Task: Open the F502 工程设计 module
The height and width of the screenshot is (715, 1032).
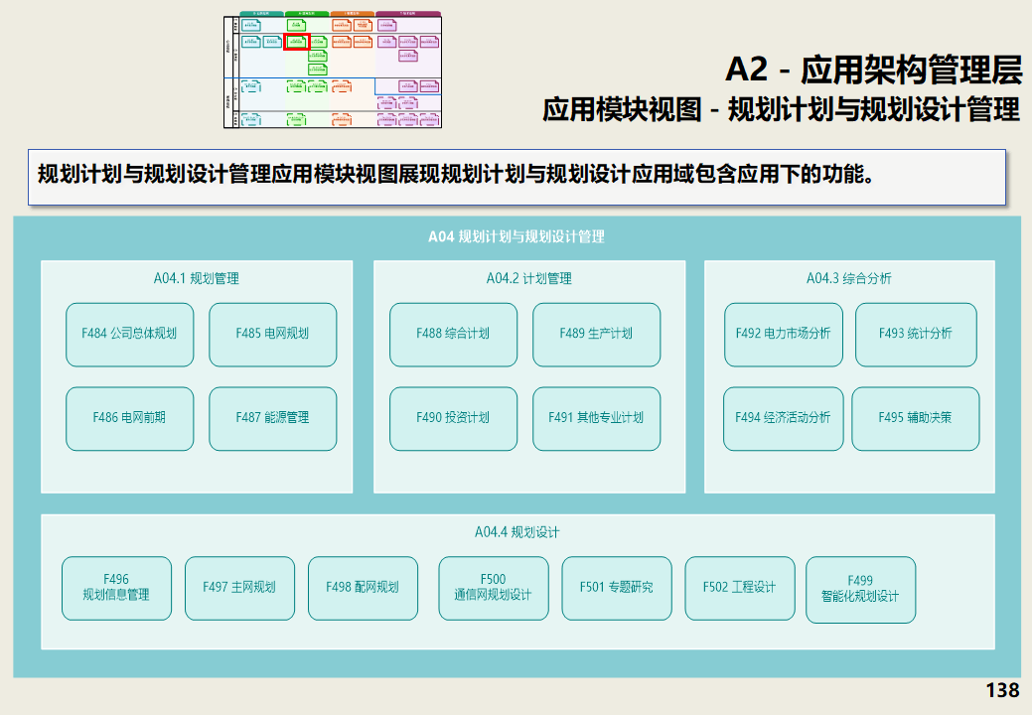Action: 740,588
